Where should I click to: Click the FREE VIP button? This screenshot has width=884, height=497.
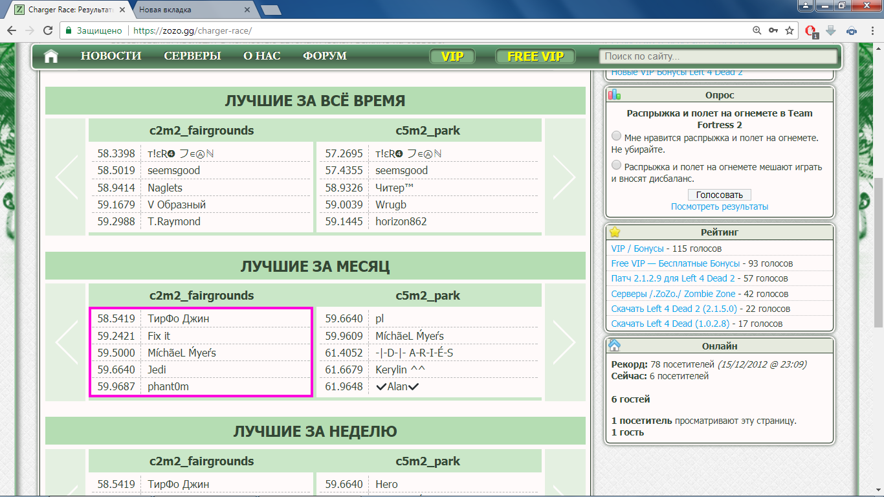point(535,56)
